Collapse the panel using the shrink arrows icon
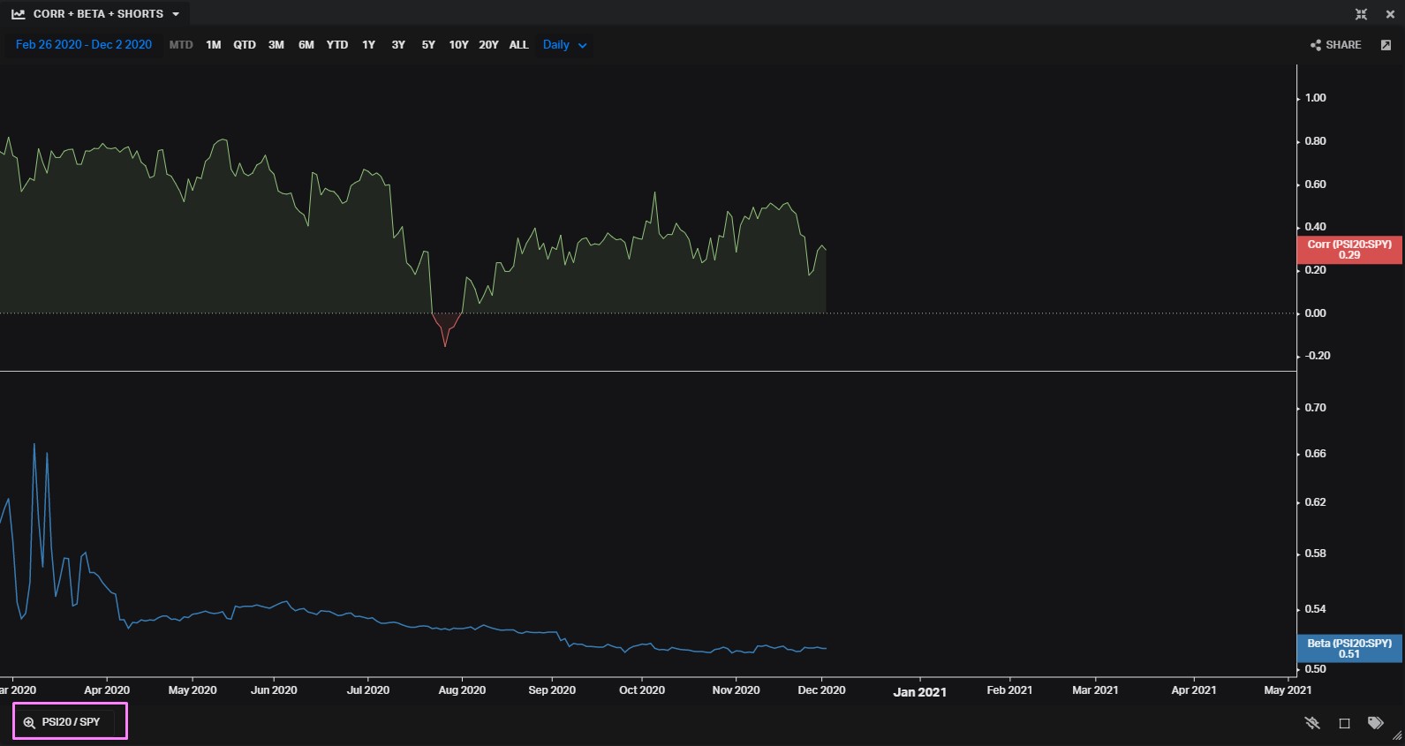Viewport: 1405px width, 746px height. coord(1361,14)
